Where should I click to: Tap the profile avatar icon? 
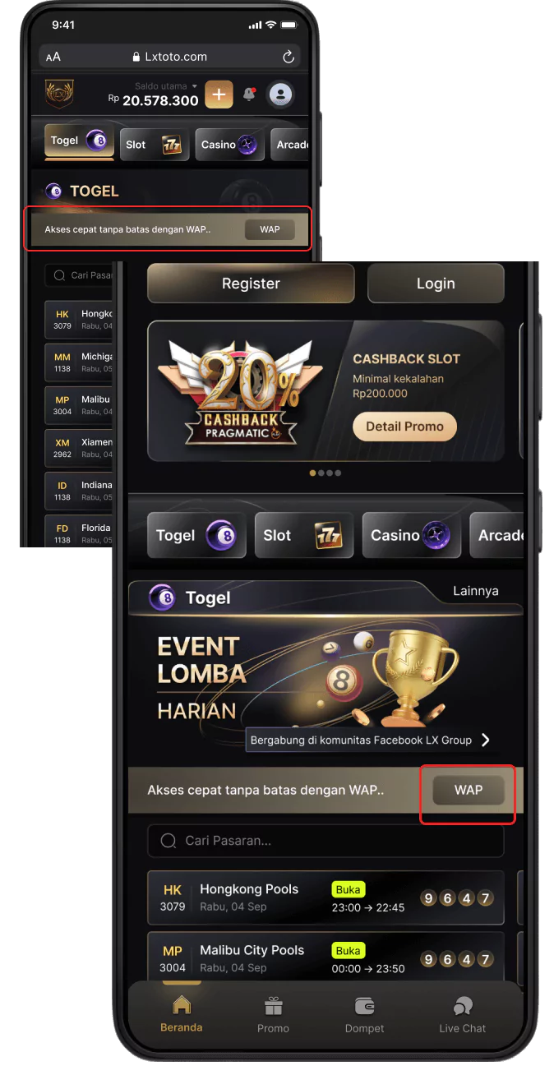(281, 95)
